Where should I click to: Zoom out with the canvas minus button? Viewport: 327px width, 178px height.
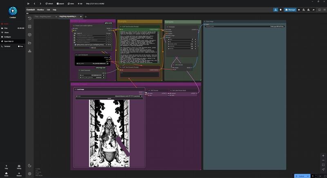coord(323,160)
